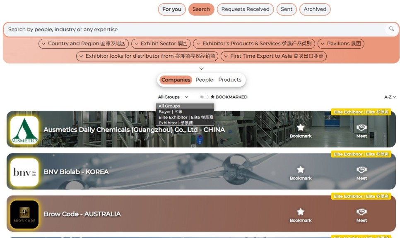Open the A-Z sort dropdown
This screenshot has height=238, width=400.
[390, 97]
